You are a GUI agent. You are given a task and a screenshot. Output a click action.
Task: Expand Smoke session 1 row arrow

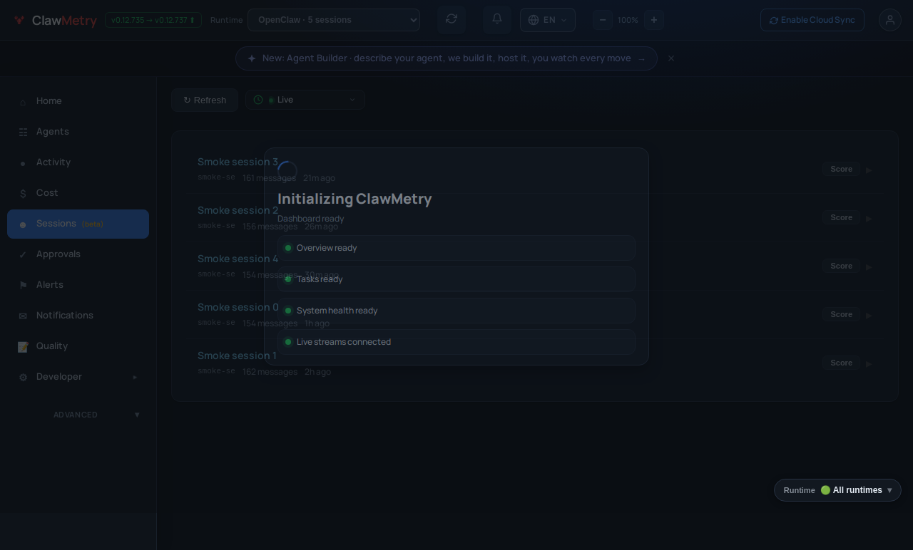click(869, 364)
